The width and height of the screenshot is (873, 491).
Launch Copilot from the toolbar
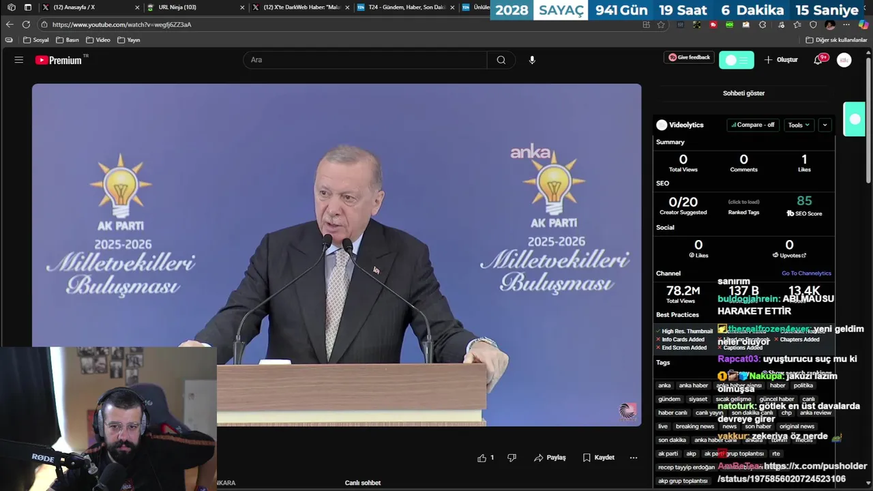[863, 25]
